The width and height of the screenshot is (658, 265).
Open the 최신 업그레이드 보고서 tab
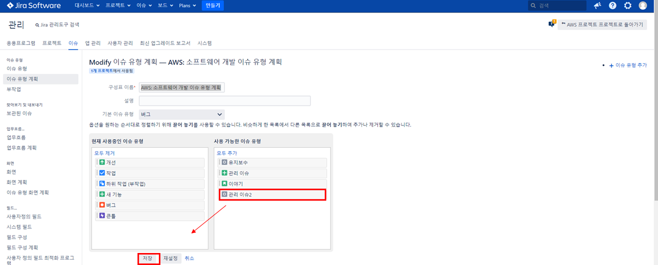click(165, 43)
